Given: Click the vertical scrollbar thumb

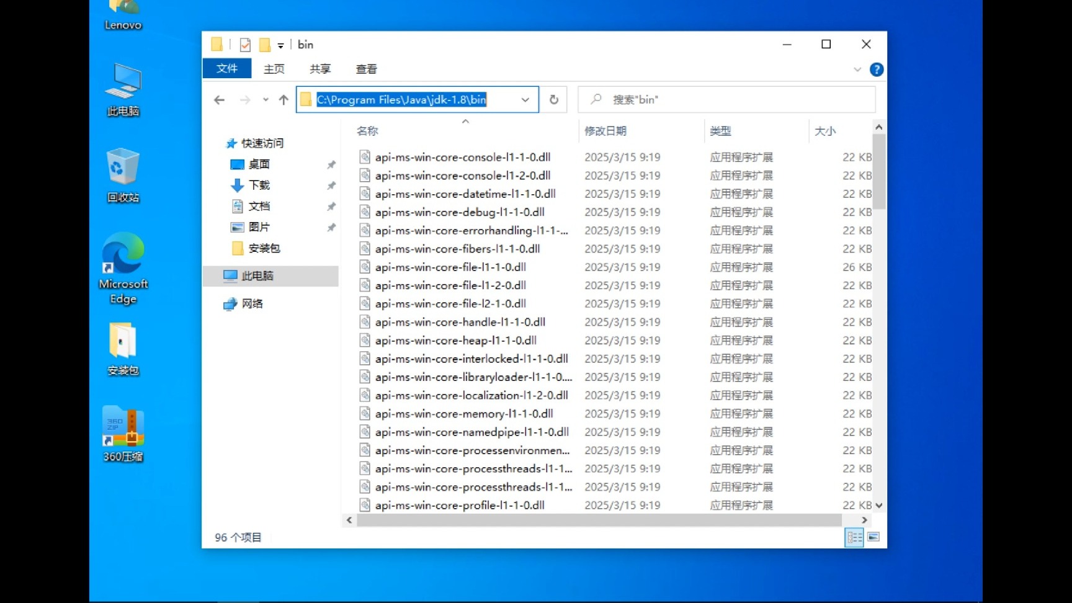Looking at the screenshot, I should click(878, 172).
